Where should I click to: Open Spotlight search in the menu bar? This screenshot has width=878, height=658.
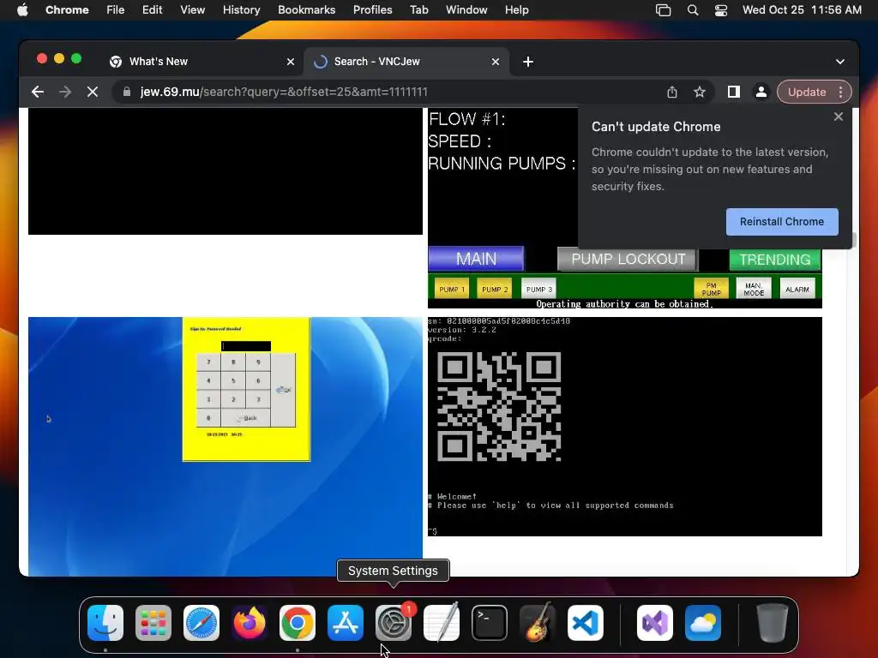(693, 10)
